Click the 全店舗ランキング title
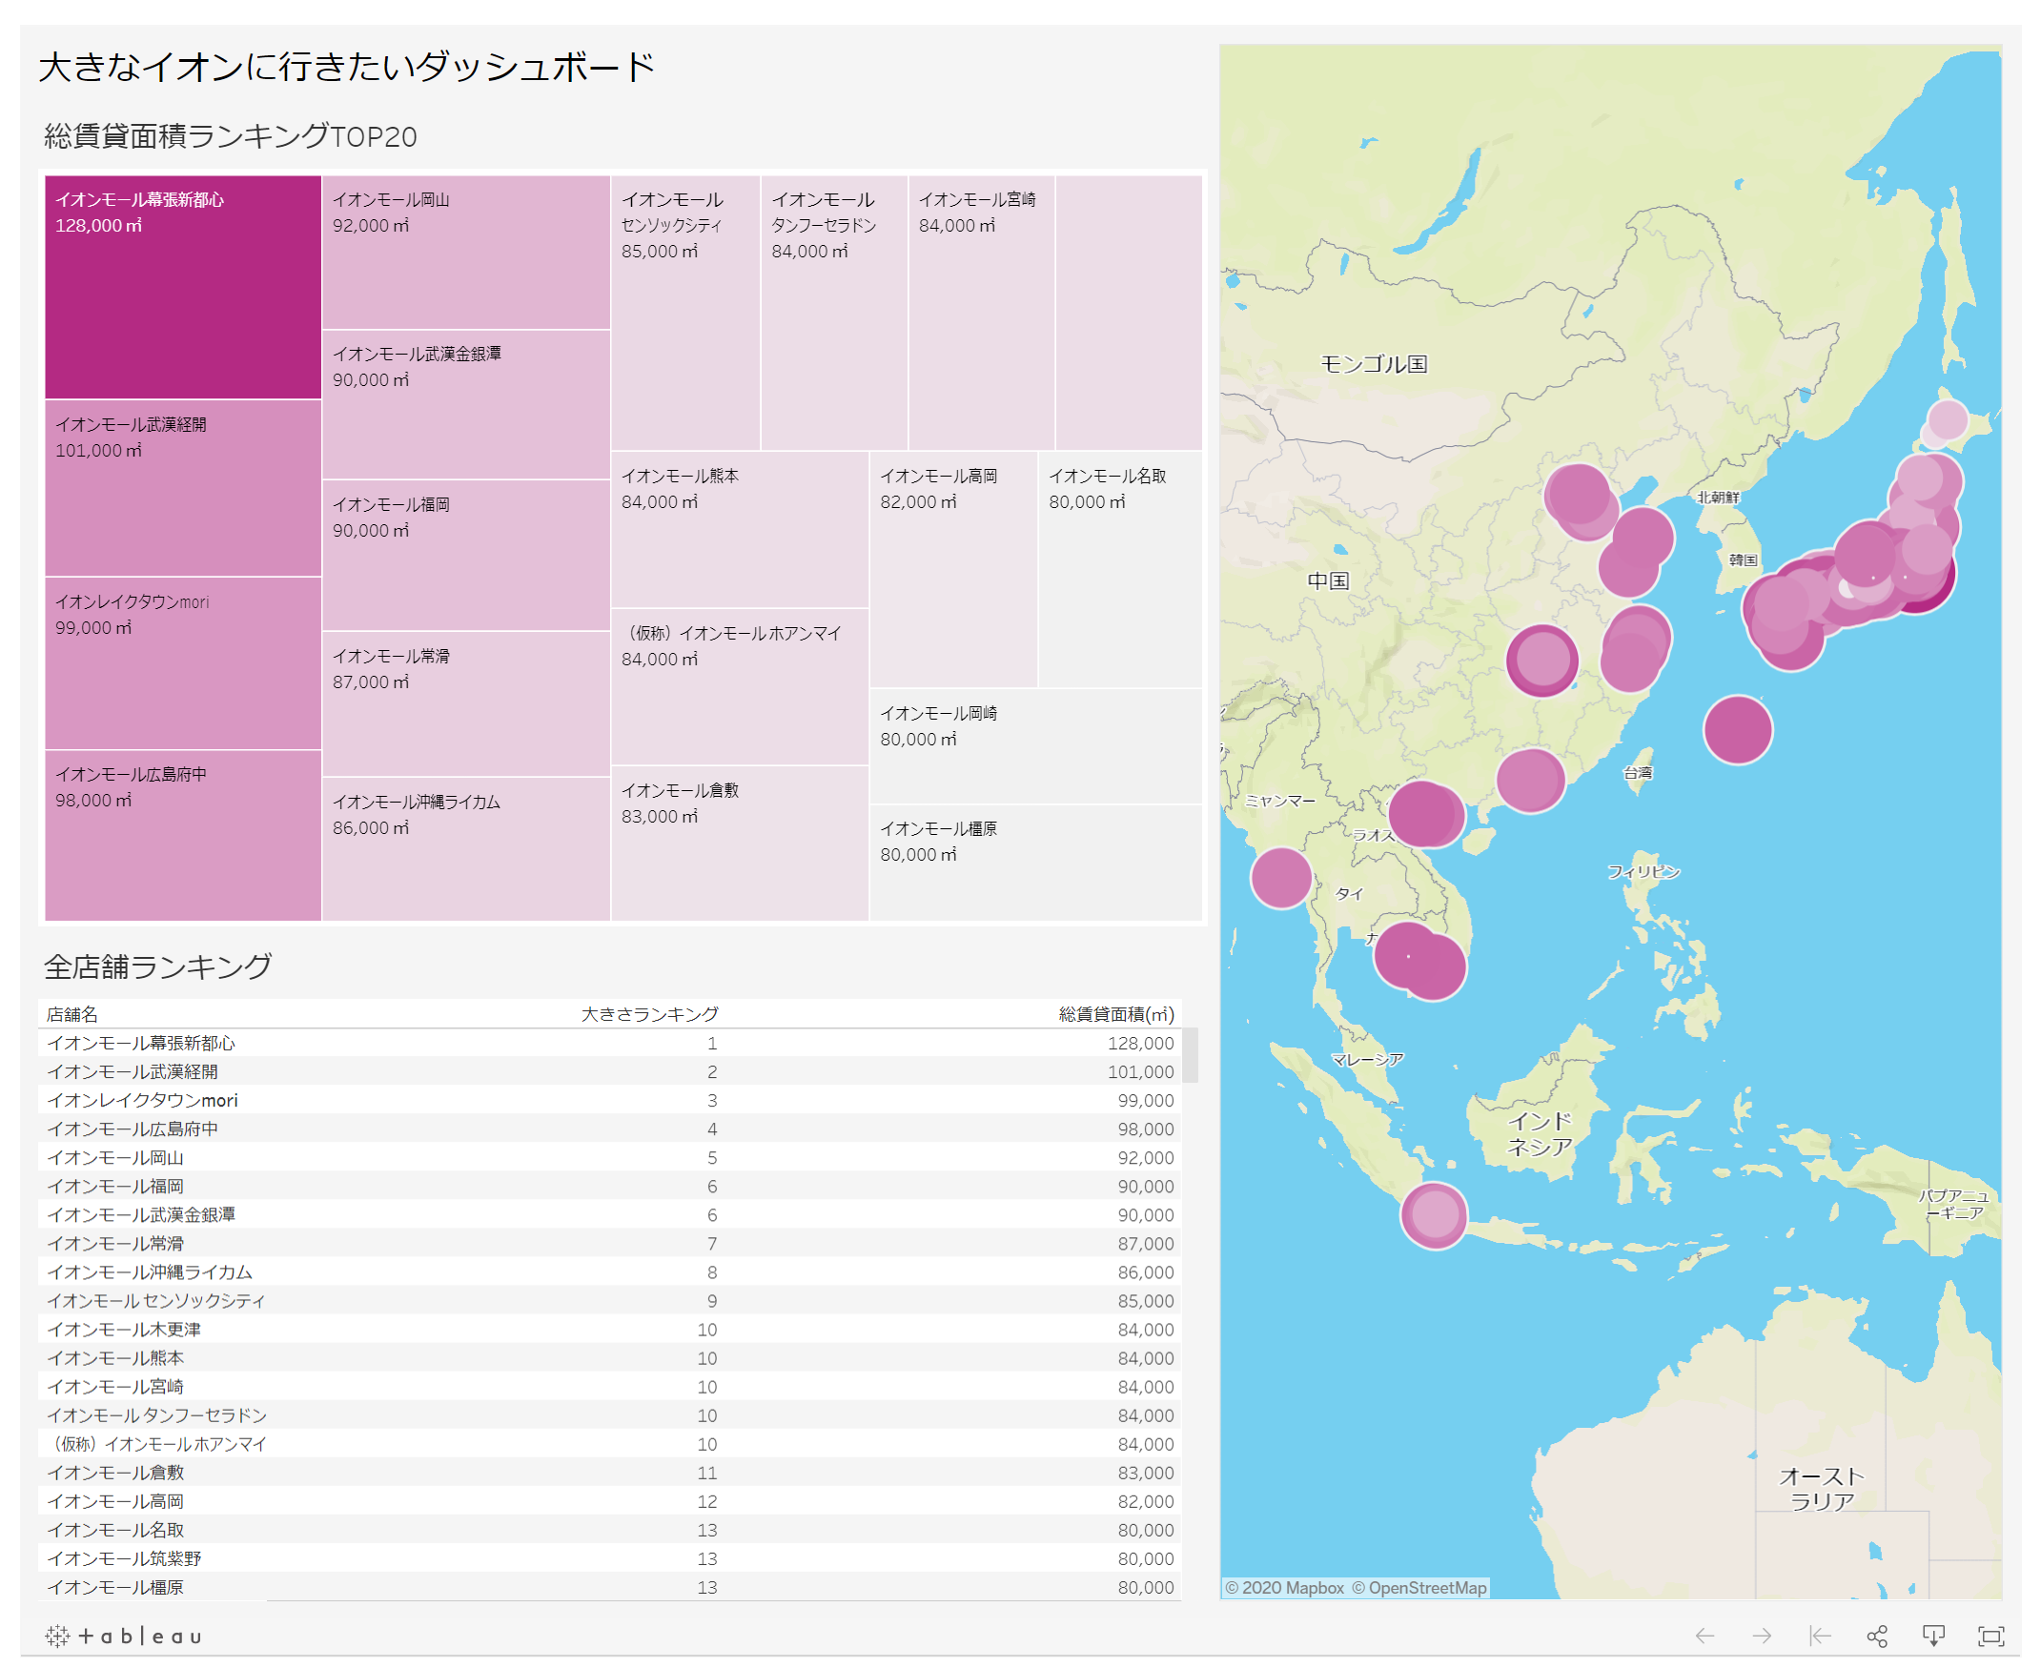The width and height of the screenshot is (2041, 1668). [158, 966]
